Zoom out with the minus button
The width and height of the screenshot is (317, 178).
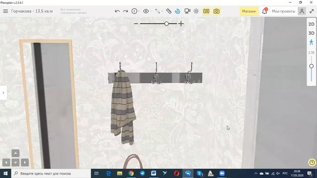[x=136, y=24]
